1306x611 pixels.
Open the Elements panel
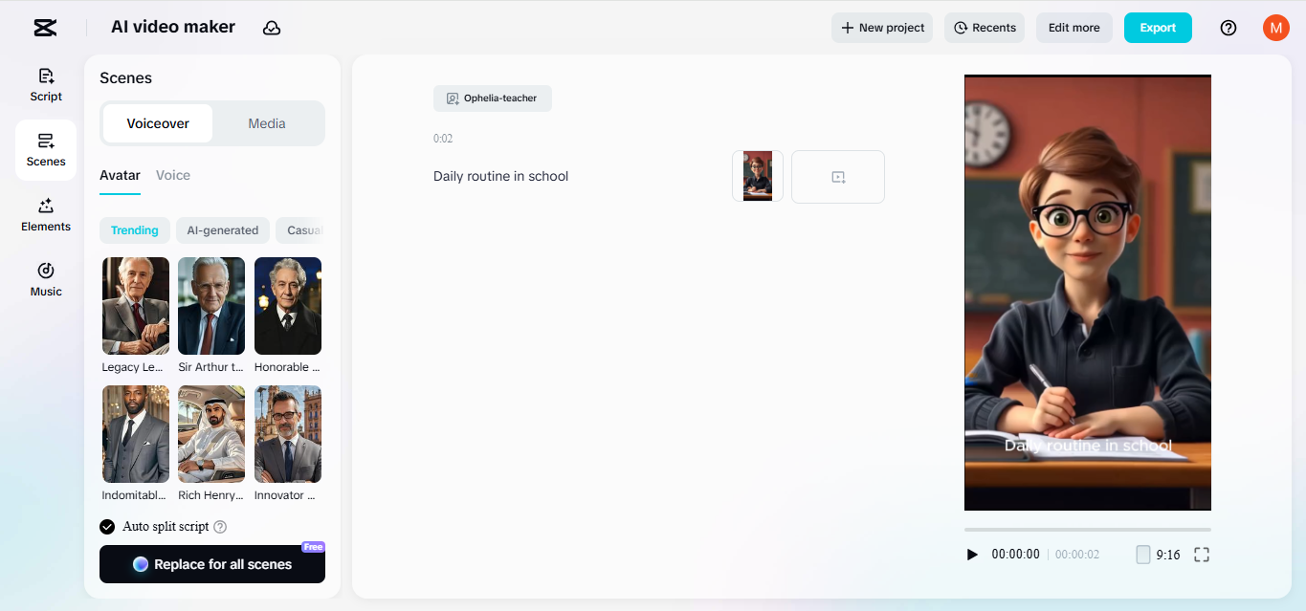(45, 214)
